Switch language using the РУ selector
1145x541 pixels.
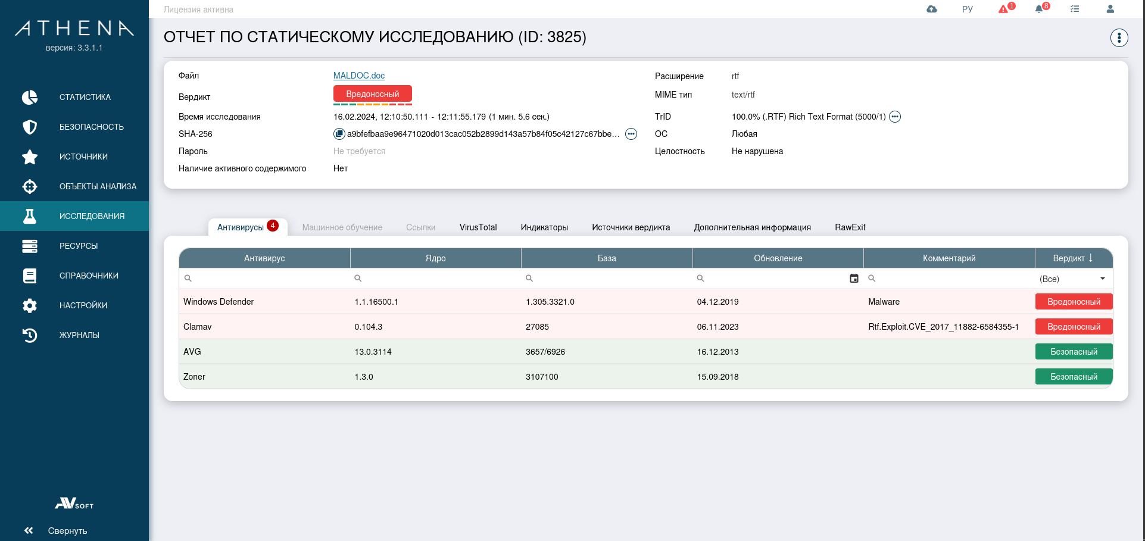(968, 9)
